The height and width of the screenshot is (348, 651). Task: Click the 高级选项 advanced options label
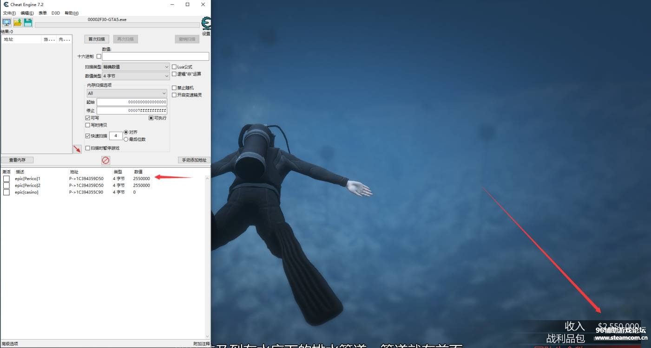coord(10,344)
